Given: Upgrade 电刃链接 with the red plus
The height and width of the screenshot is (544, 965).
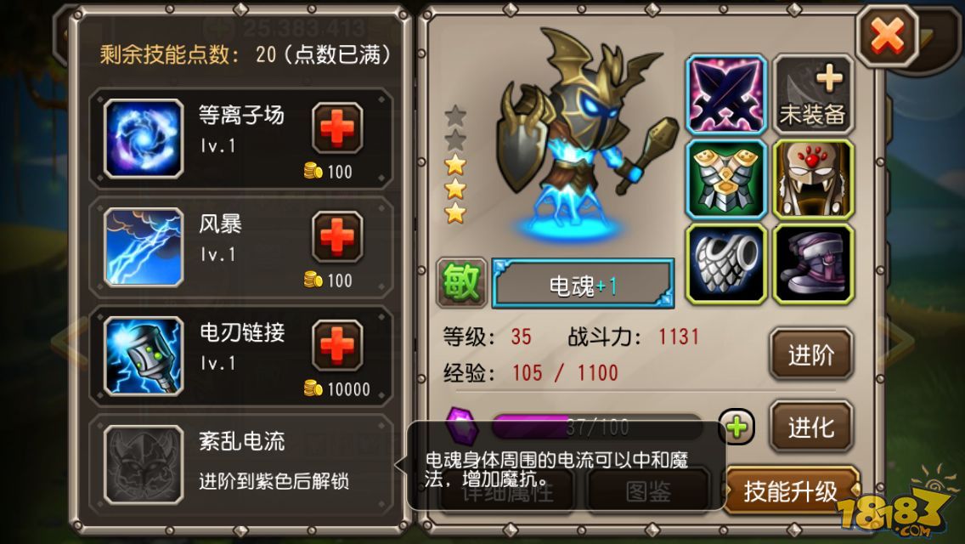Looking at the screenshot, I should click(336, 346).
